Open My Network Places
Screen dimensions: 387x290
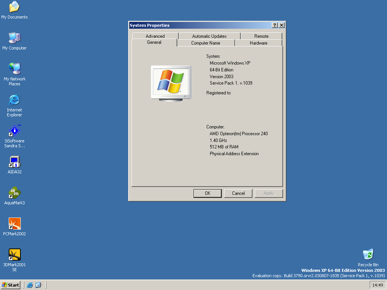[x=14, y=70]
